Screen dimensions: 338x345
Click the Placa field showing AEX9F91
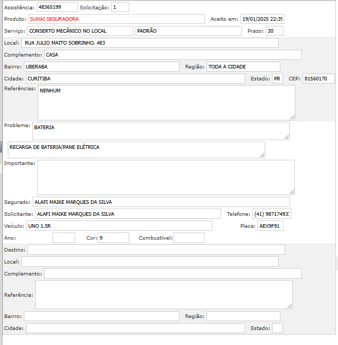tap(271, 226)
